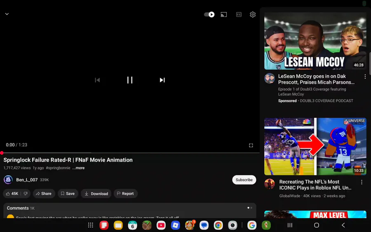Viewport: 371px width, 232px height.
Task: Like the video with 45K likes
Action: (x=12, y=193)
